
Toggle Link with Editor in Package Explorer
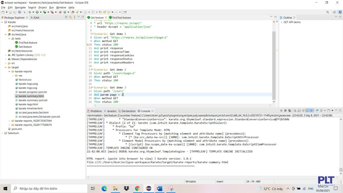[x=71, y=17]
